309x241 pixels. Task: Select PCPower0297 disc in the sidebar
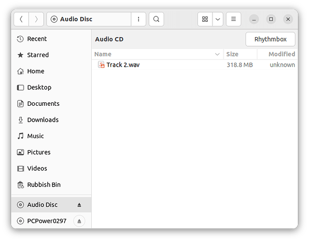pos(51,221)
